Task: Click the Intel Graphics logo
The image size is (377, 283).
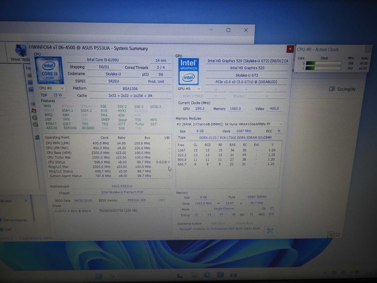Action: [188, 72]
